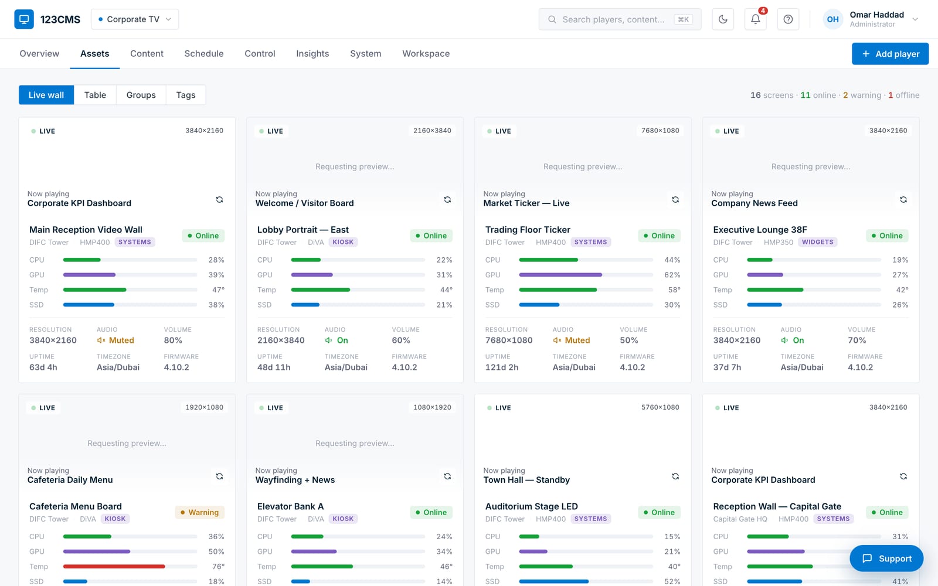
Task: Open the Cafeteria Daily Menu preview thumbnail
Action: click(x=127, y=442)
